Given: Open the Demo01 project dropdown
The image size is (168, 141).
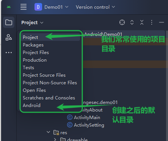Looking at the screenshot, I should pyautogui.click(x=52, y=7).
